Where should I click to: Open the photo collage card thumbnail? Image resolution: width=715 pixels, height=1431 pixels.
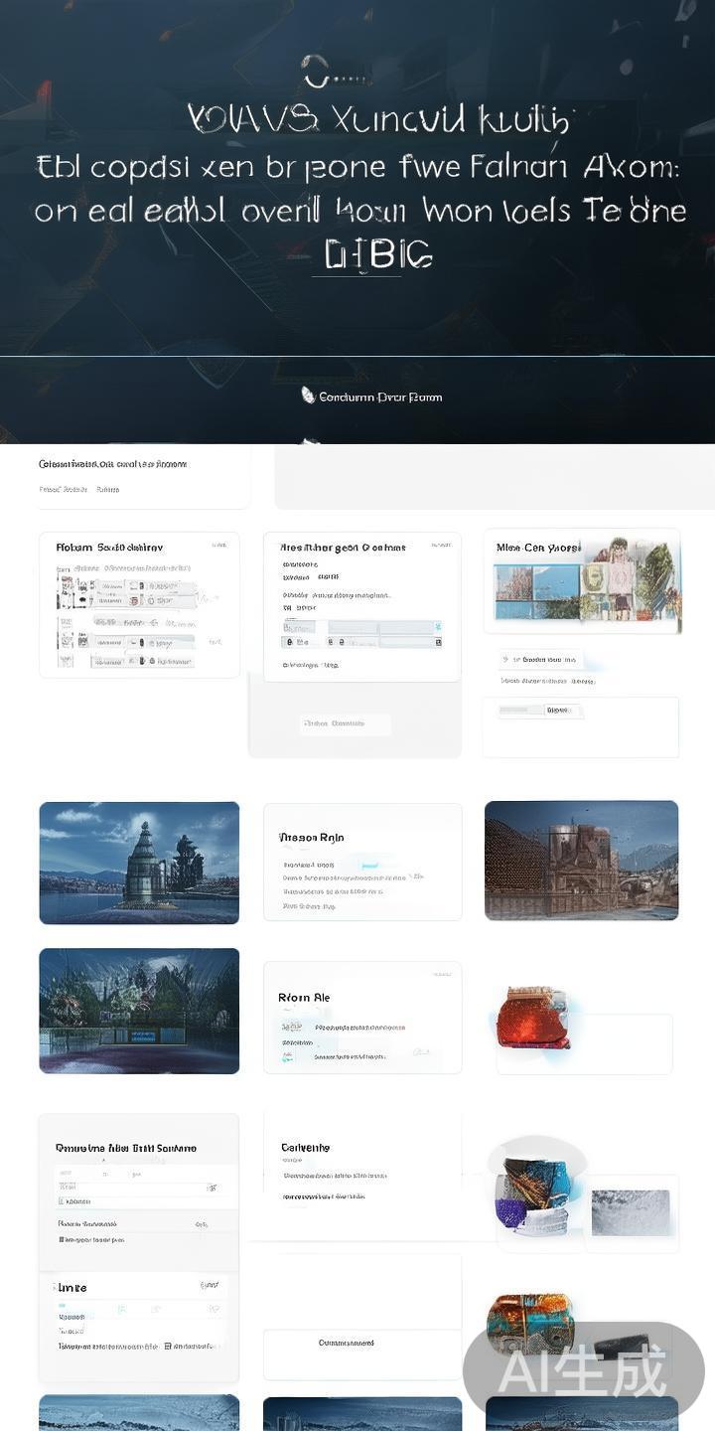pyautogui.click(x=582, y=581)
